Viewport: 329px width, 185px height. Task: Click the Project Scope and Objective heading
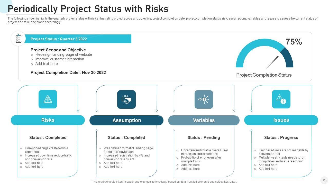(x=58, y=50)
